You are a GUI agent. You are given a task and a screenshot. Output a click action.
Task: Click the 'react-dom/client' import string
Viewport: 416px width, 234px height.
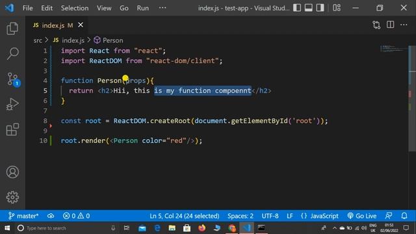182,60
